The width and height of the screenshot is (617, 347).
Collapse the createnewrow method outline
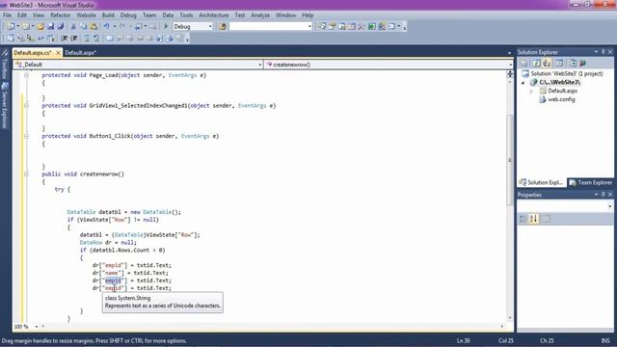26,173
